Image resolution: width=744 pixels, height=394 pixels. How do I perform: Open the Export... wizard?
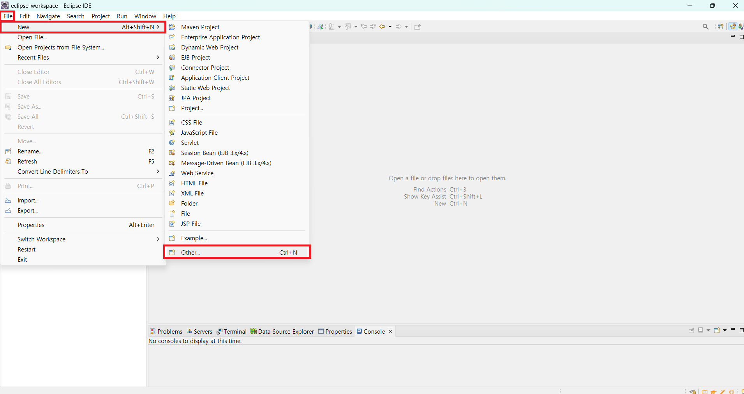tap(83, 210)
